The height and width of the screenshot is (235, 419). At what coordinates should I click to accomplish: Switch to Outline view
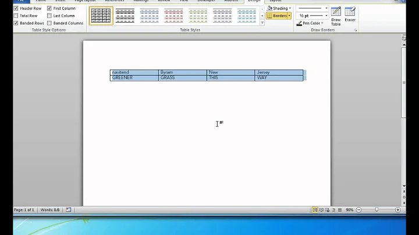click(333, 210)
